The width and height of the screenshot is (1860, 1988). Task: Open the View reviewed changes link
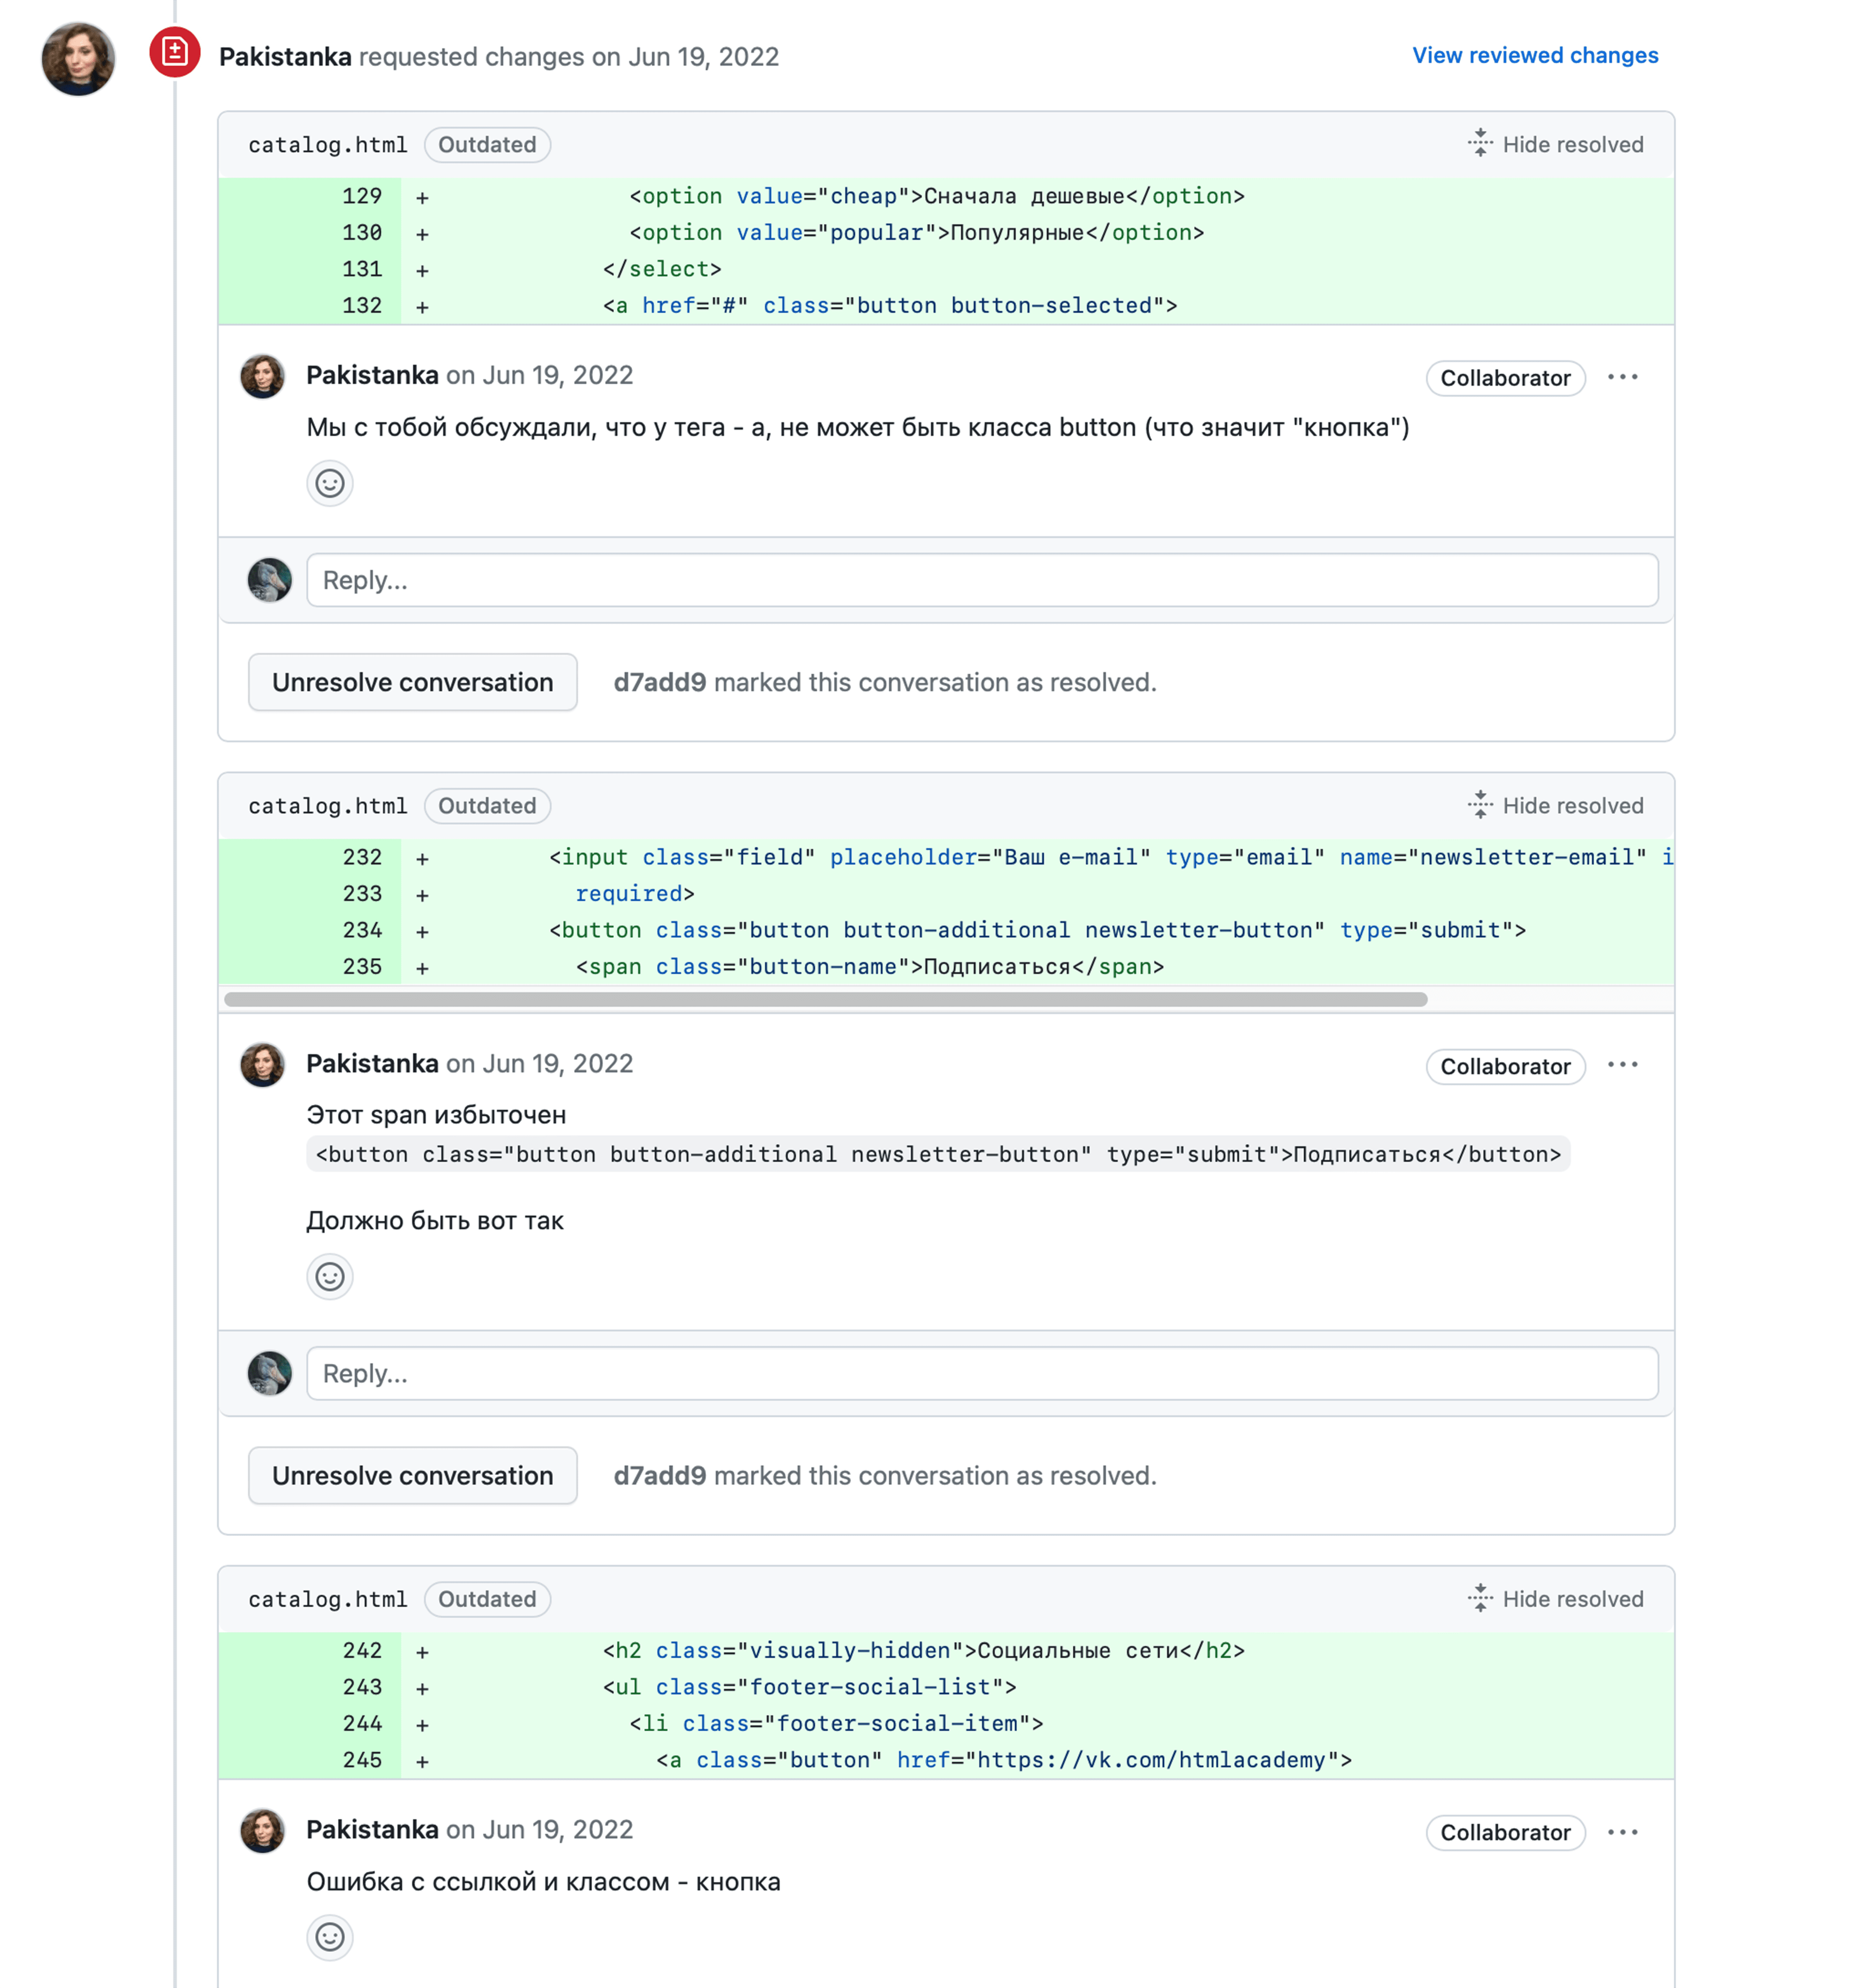point(1534,56)
